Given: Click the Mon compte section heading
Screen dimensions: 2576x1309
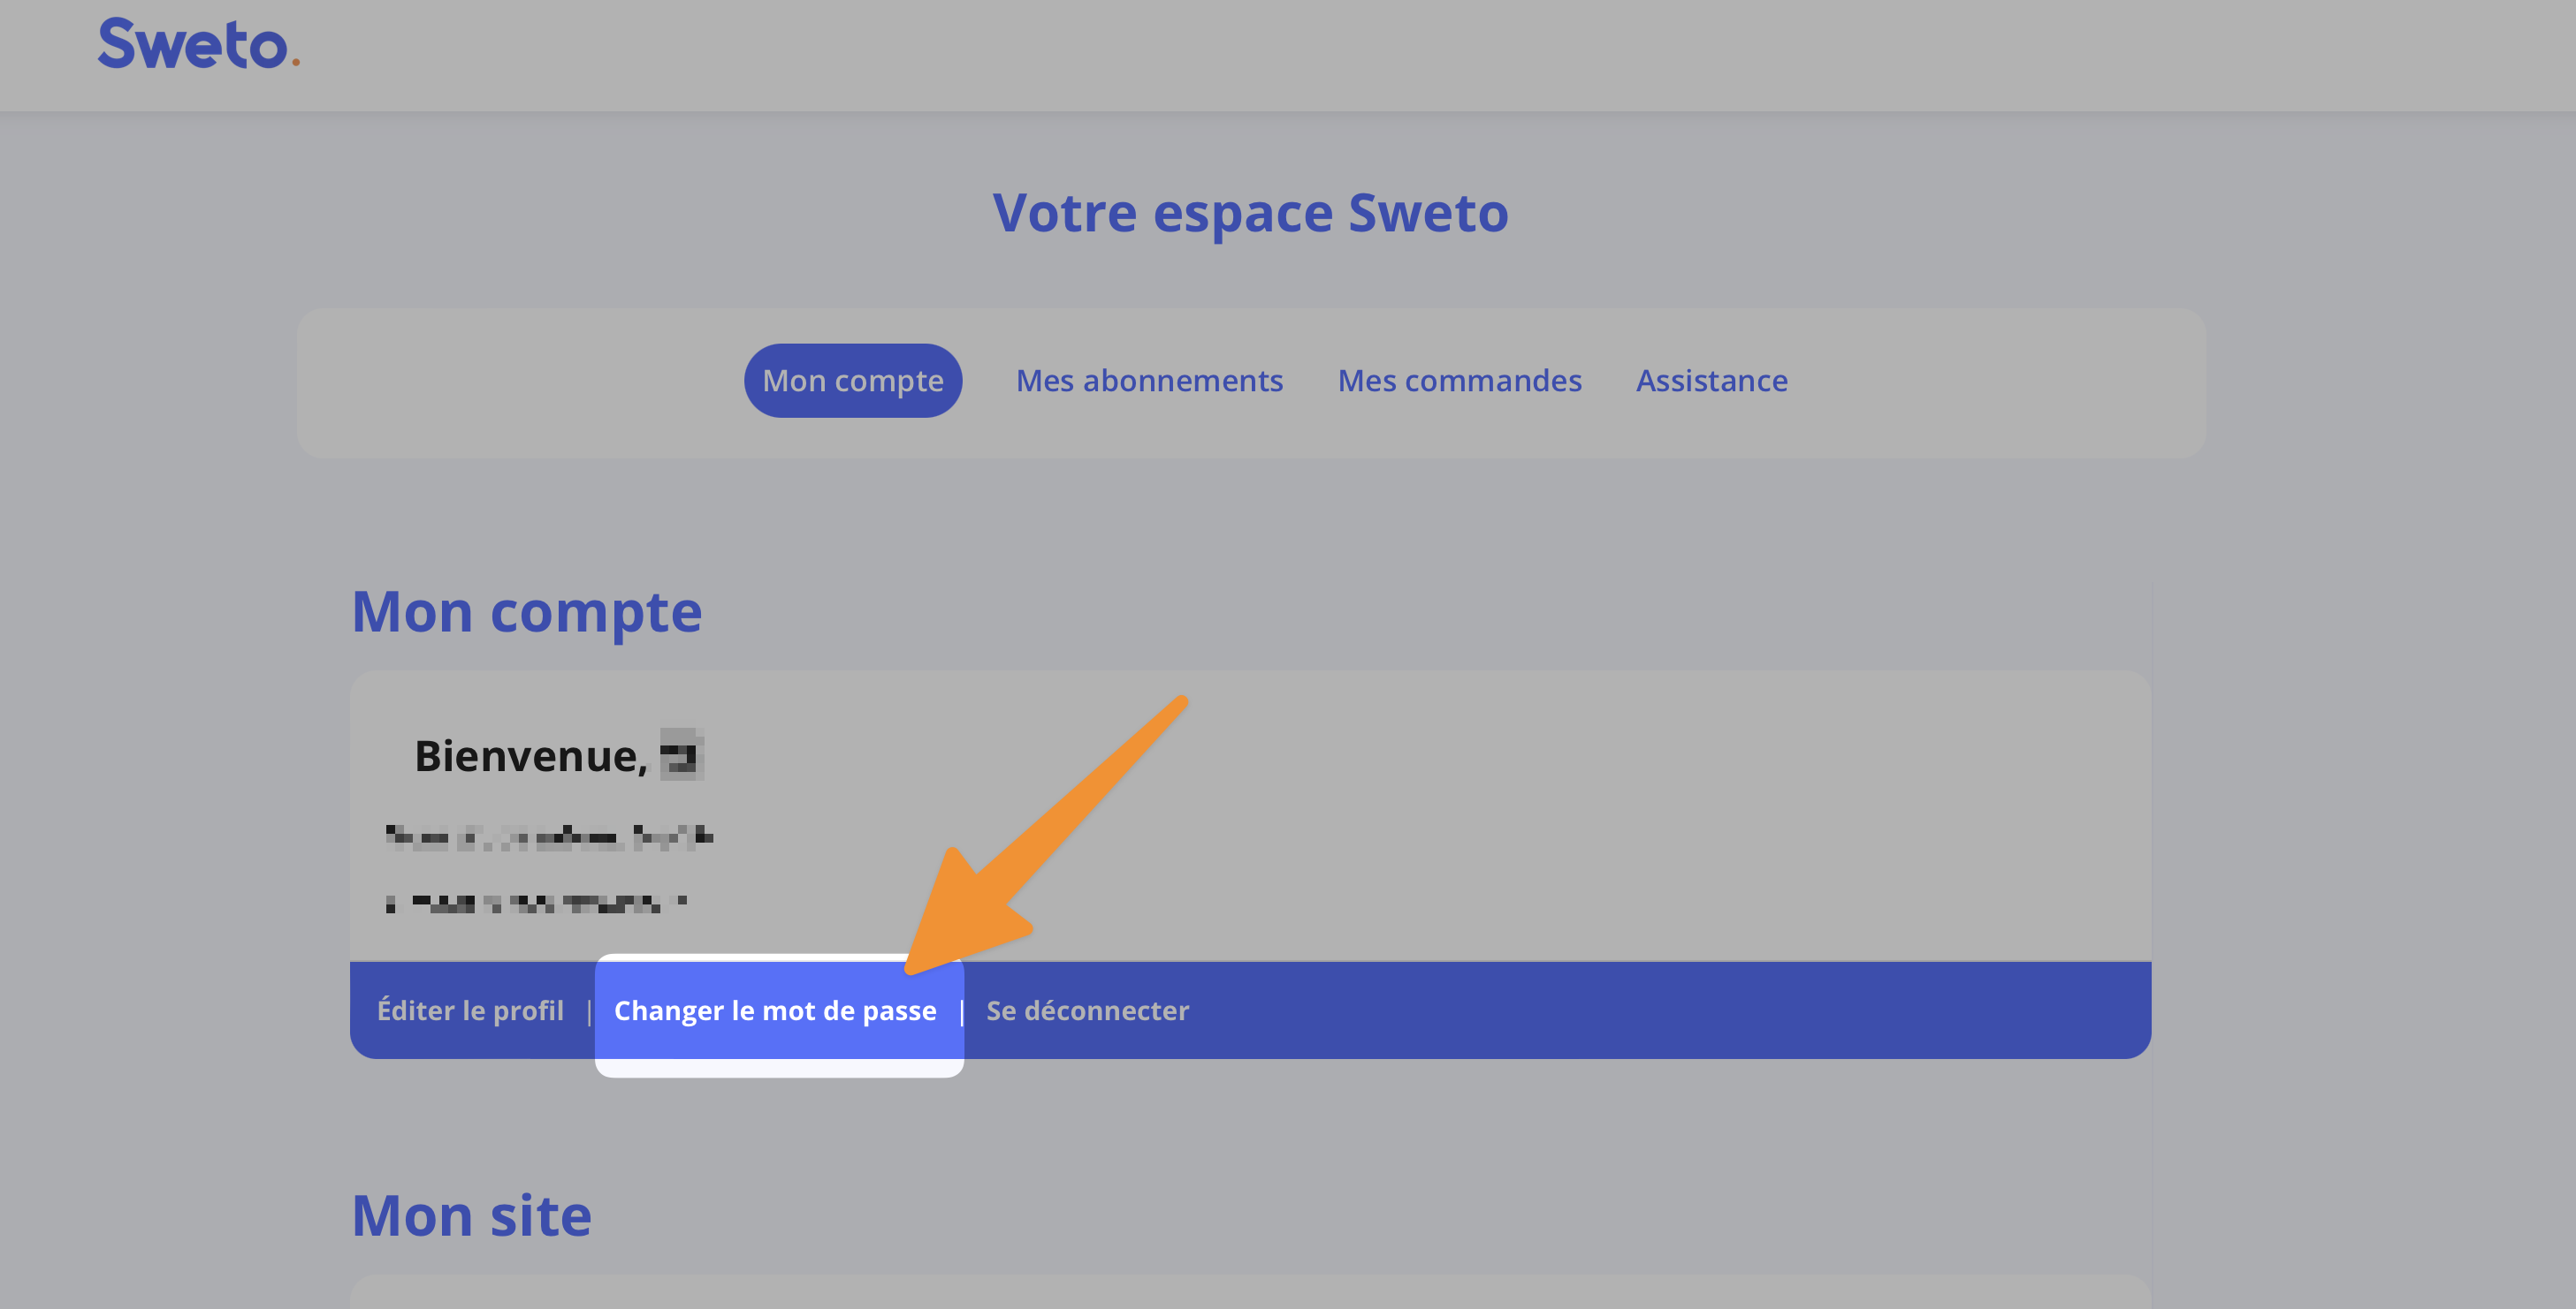Looking at the screenshot, I should pos(526,611).
